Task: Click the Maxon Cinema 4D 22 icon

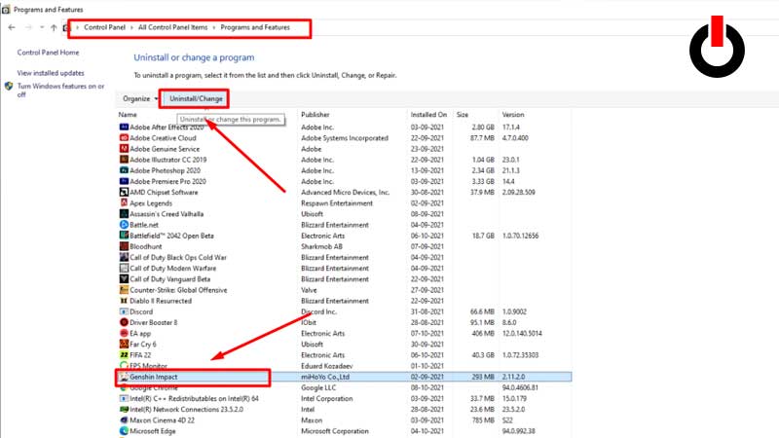Action: (124, 420)
